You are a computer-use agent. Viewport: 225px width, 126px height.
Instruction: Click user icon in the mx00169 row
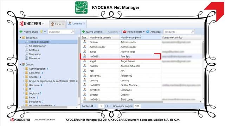pyautogui.click(x=85, y=85)
